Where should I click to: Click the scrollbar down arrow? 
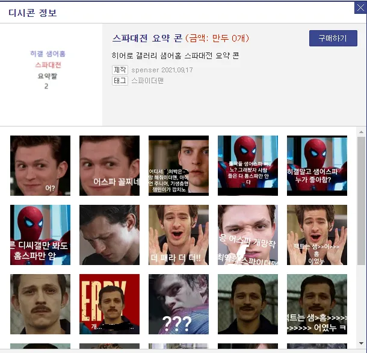tap(361, 343)
